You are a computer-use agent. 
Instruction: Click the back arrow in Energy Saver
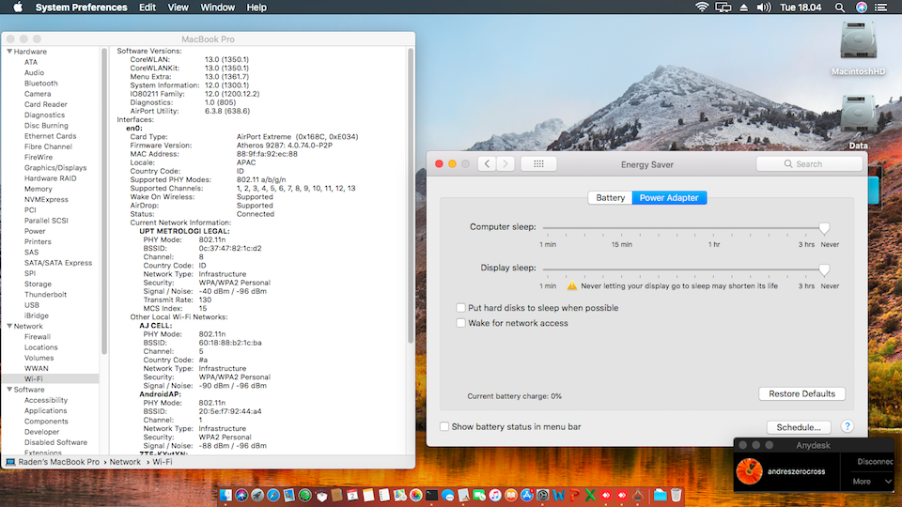486,163
